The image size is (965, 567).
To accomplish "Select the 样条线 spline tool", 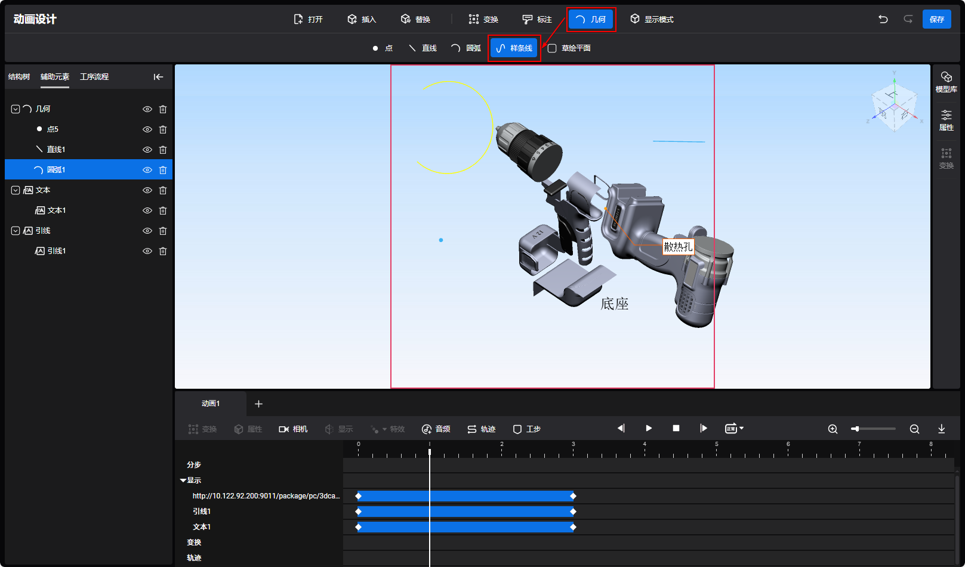I will pyautogui.click(x=514, y=48).
